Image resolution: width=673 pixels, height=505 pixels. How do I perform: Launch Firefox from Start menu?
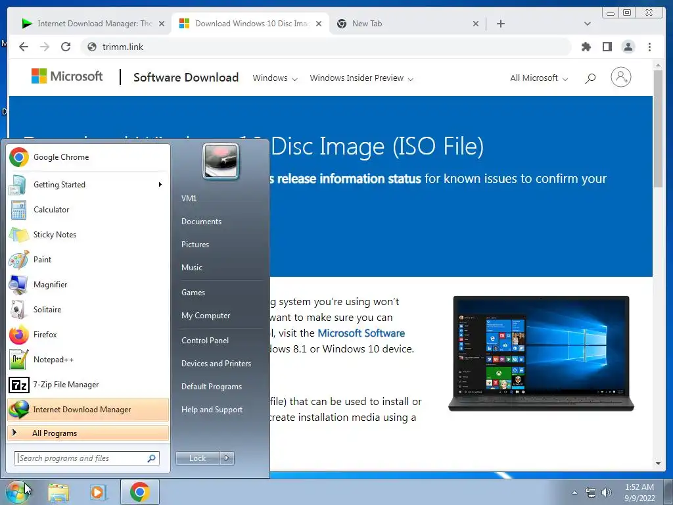(88, 334)
